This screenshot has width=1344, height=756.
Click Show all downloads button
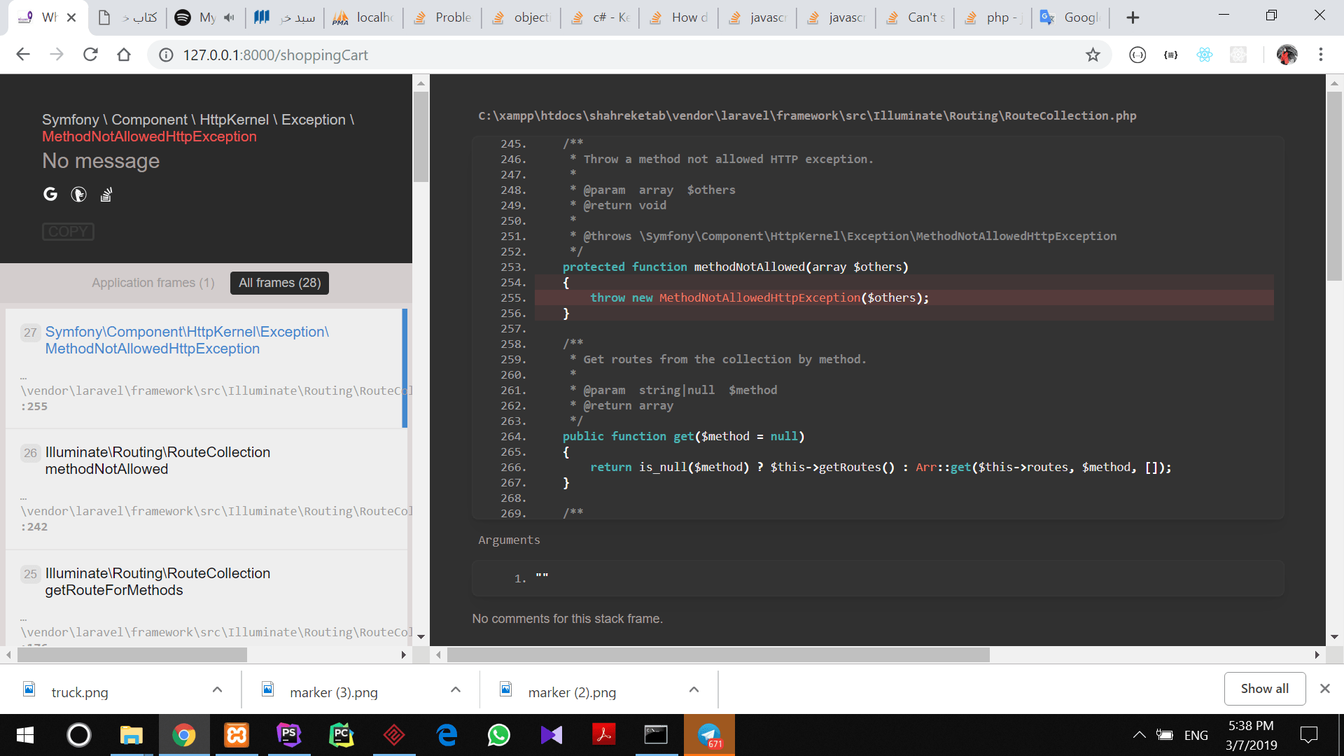(x=1264, y=689)
